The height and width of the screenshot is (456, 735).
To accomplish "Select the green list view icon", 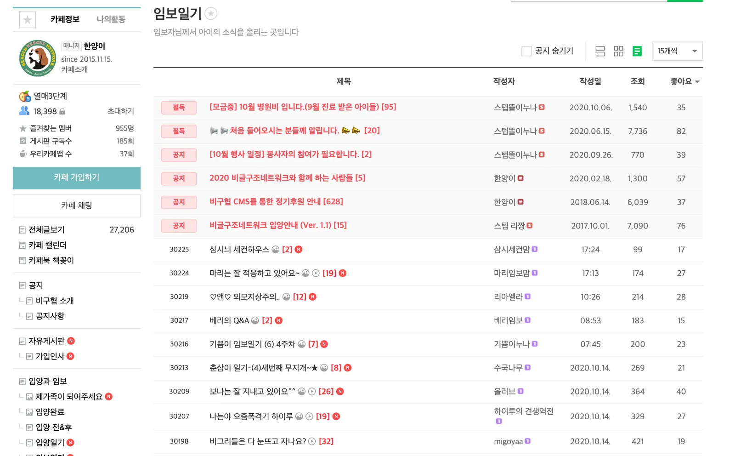I will 637,51.
